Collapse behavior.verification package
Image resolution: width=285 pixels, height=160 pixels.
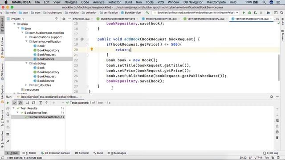pos(26,41)
